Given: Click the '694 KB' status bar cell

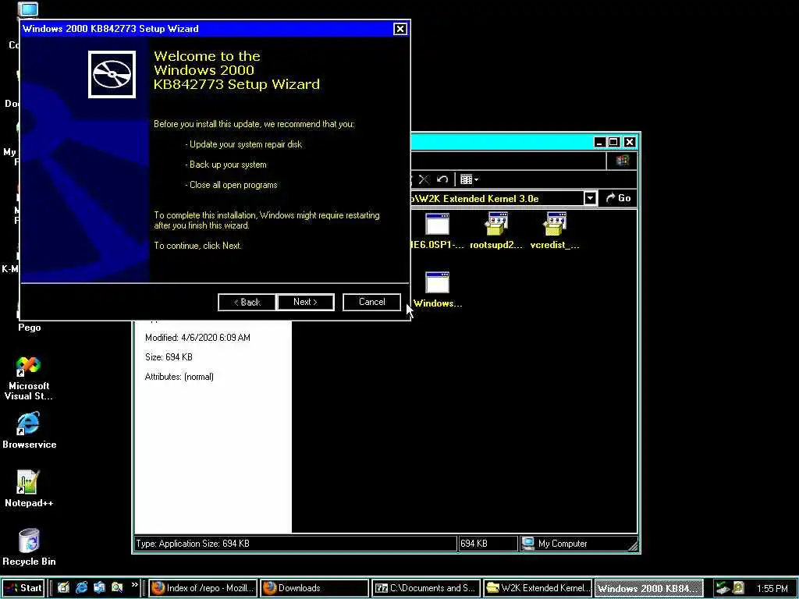Looking at the screenshot, I should (x=488, y=544).
